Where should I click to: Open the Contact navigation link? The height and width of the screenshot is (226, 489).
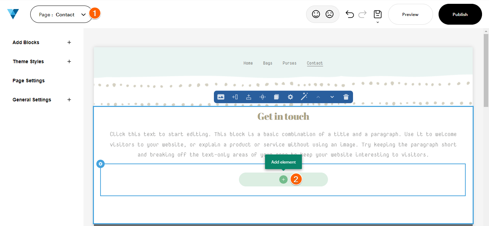pyautogui.click(x=314, y=63)
